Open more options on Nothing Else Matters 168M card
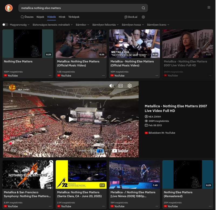Image resolution: width=216 pixels, height=210 pixels. click(x=50, y=75)
